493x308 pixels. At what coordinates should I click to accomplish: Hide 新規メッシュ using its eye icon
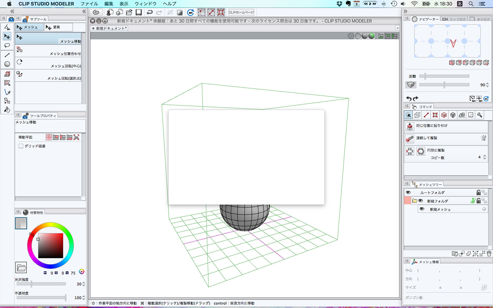tap(422, 209)
